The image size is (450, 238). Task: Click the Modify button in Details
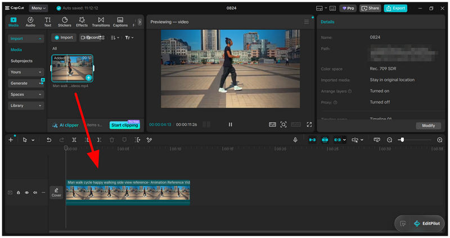click(428, 125)
